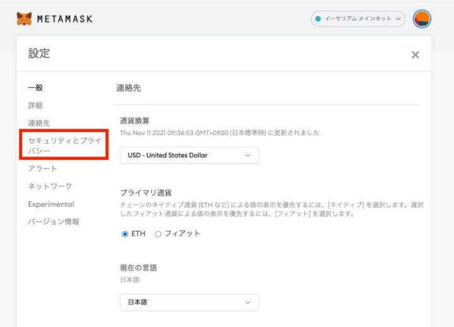Open the 詳細 settings section
The height and width of the screenshot is (327, 454).
click(x=35, y=105)
